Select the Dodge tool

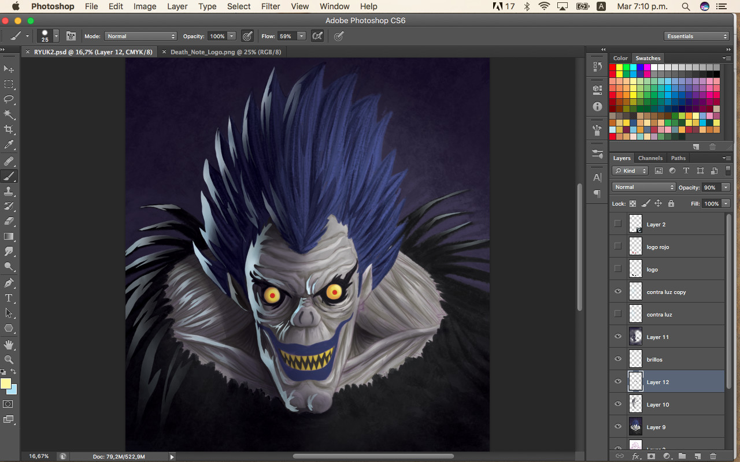9,266
